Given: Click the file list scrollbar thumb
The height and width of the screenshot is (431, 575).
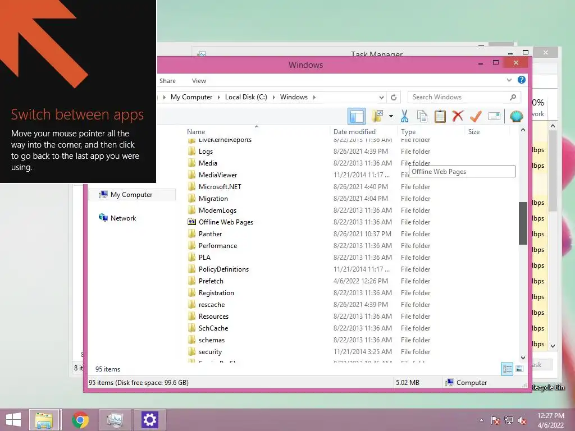Looking at the screenshot, I should tap(523, 223).
